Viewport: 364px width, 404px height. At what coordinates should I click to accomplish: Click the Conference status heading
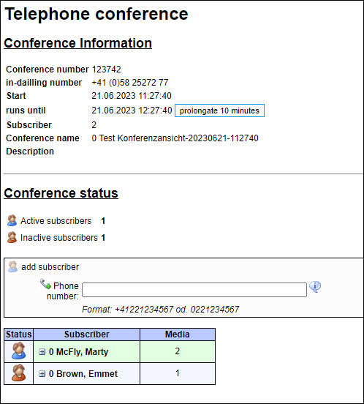(61, 193)
